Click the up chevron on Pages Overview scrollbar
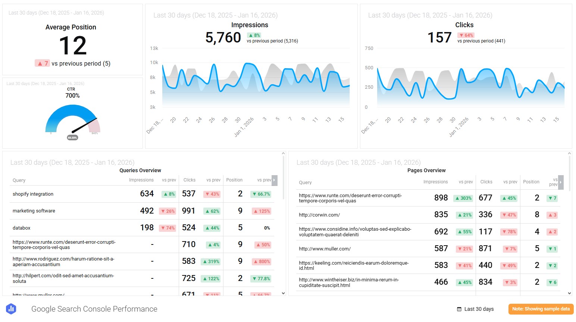The width and height of the screenshot is (576, 322). (570, 153)
